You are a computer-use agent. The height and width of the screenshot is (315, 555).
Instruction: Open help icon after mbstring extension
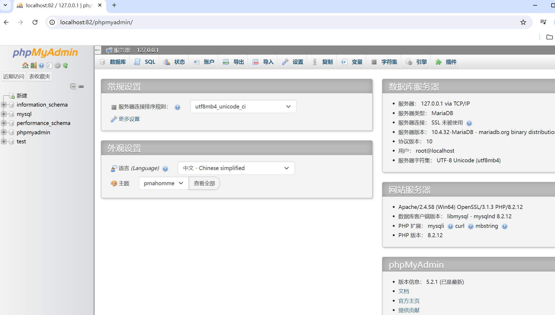(505, 226)
